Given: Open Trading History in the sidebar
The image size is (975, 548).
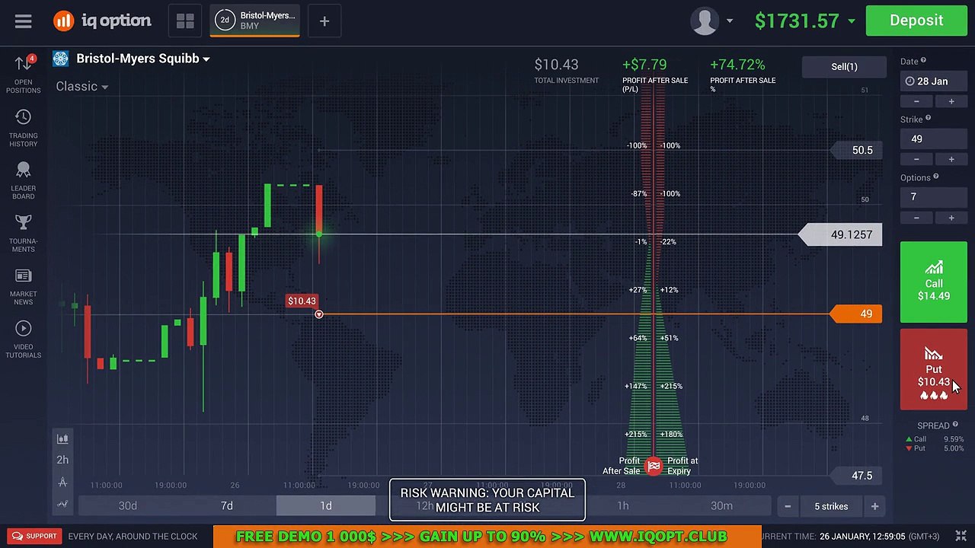Looking at the screenshot, I should [x=24, y=127].
